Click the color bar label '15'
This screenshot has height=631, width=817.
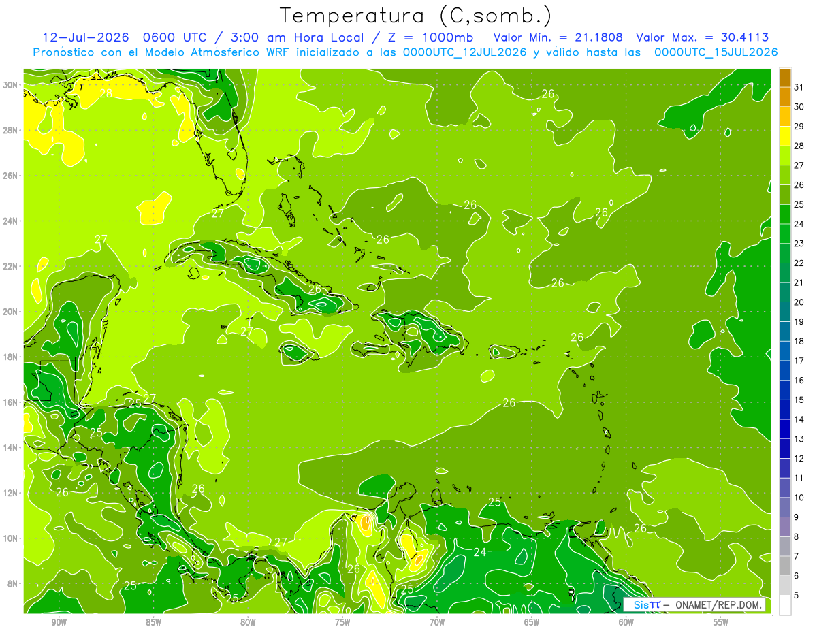pos(799,400)
